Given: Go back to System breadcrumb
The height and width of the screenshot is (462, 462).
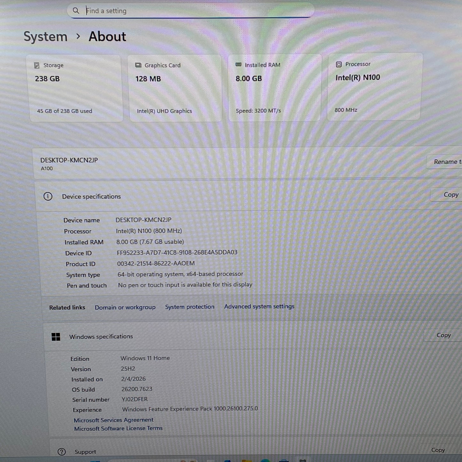Looking at the screenshot, I should (45, 36).
